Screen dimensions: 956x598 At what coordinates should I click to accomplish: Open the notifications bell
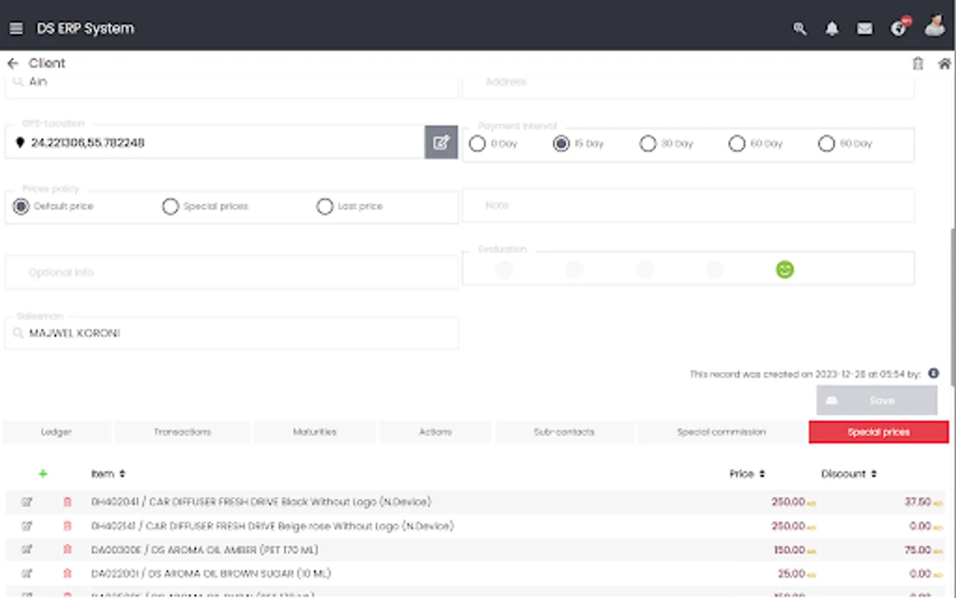[x=832, y=29]
